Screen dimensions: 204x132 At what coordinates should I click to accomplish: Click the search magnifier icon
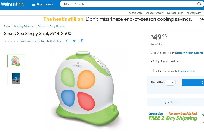click(x=199, y=4)
